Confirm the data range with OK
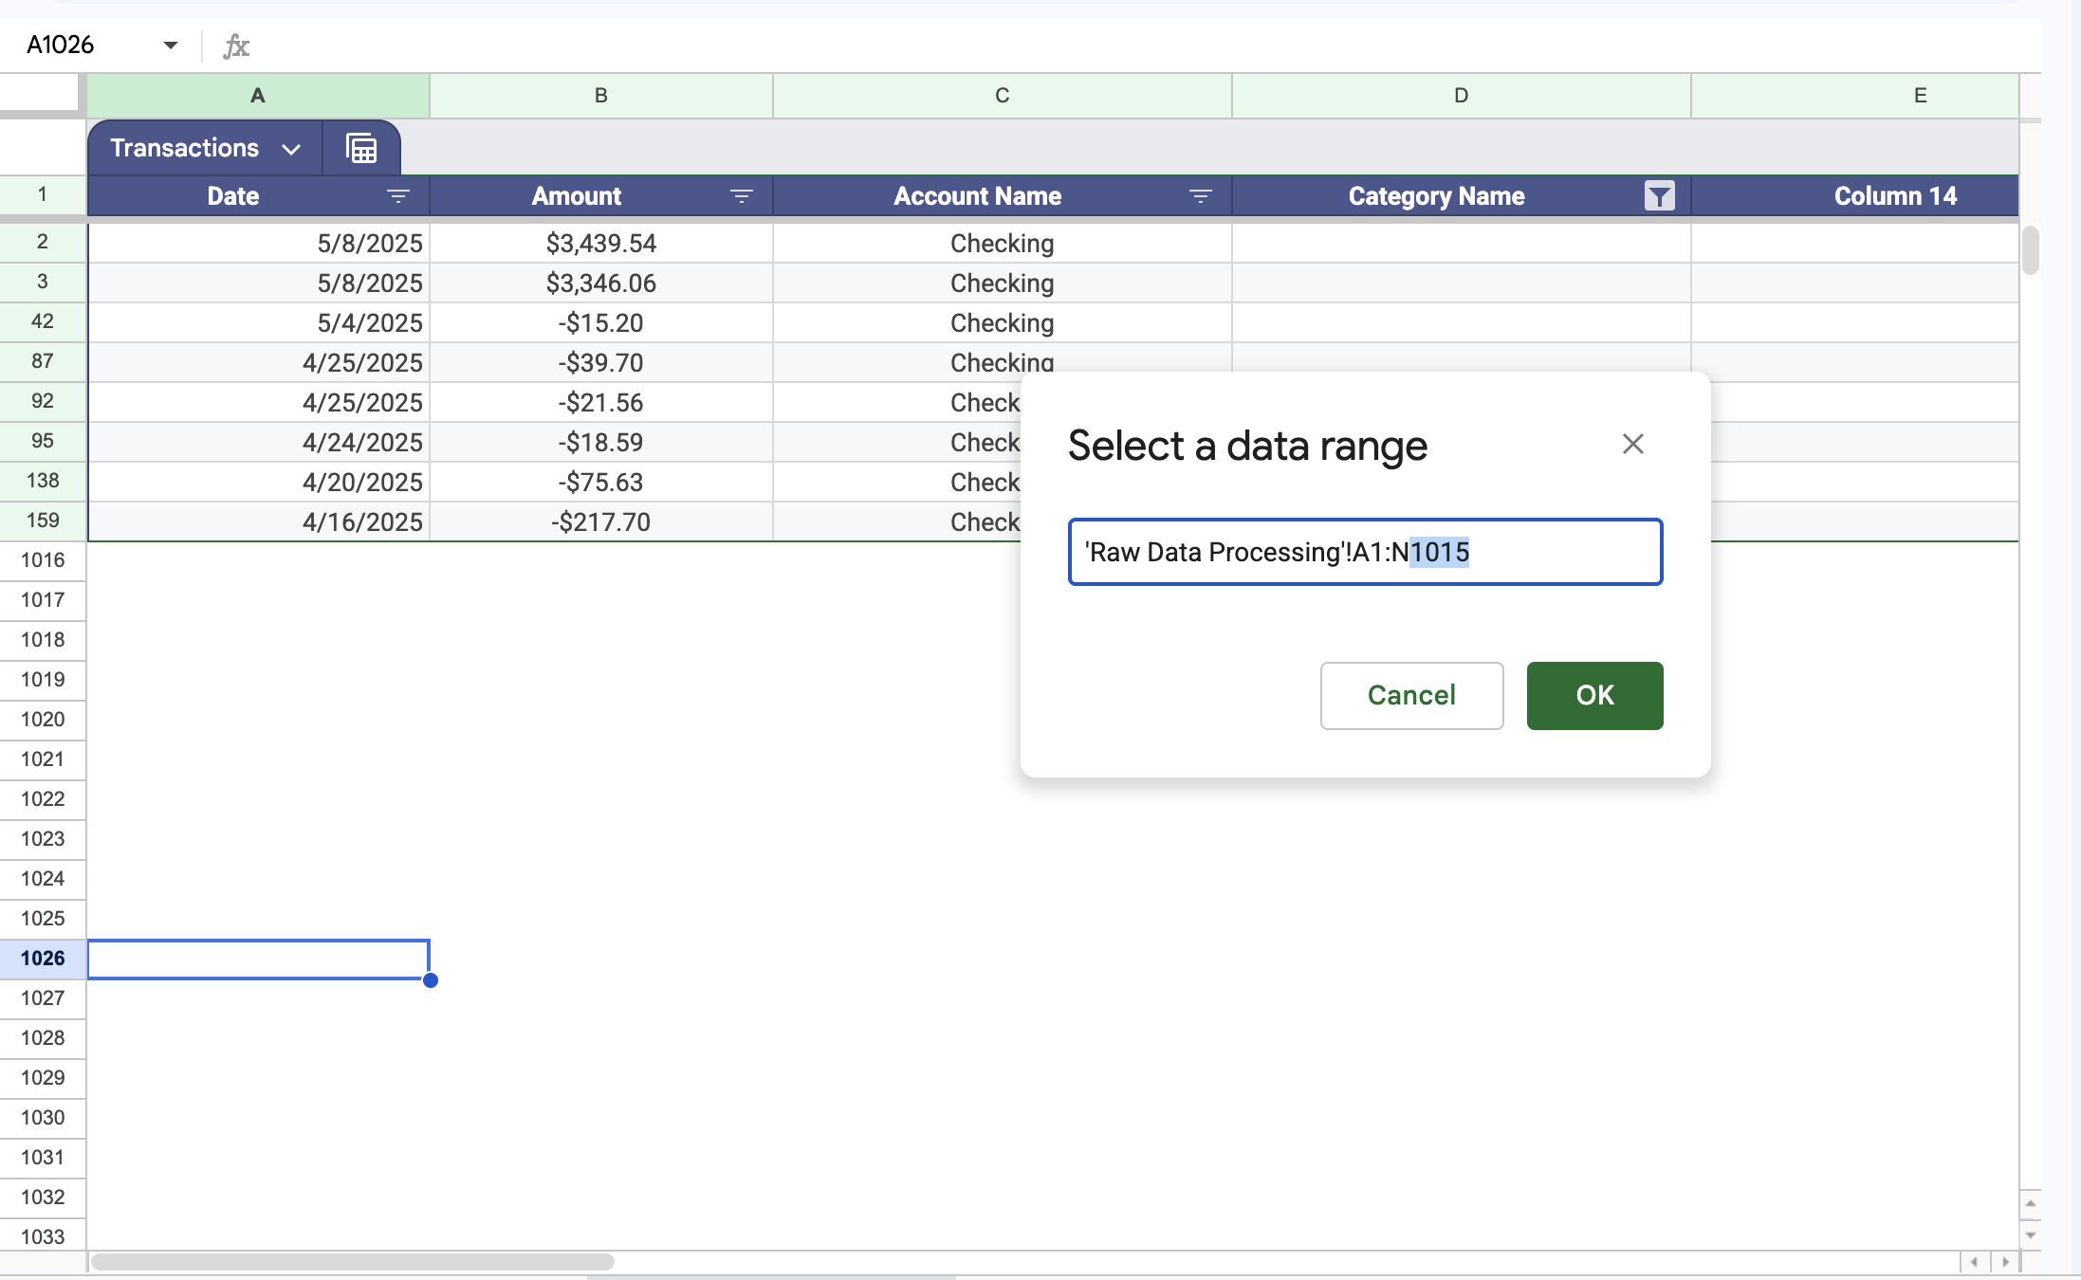The height and width of the screenshot is (1280, 2081). pyautogui.click(x=1594, y=695)
